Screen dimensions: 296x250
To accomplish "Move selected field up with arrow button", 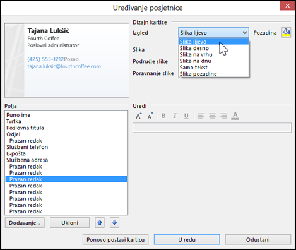I will click(100, 223).
